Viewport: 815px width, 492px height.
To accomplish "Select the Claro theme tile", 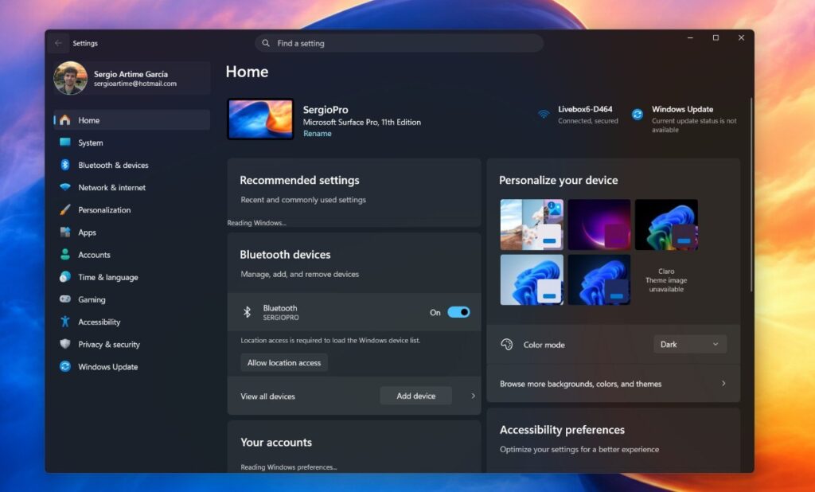I will [666, 279].
